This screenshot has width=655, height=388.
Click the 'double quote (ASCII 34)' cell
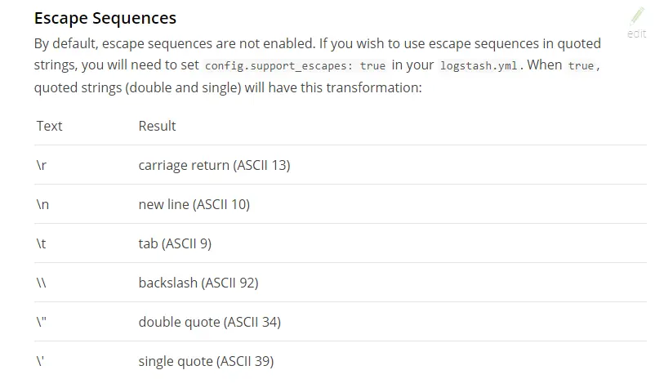(x=210, y=323)
